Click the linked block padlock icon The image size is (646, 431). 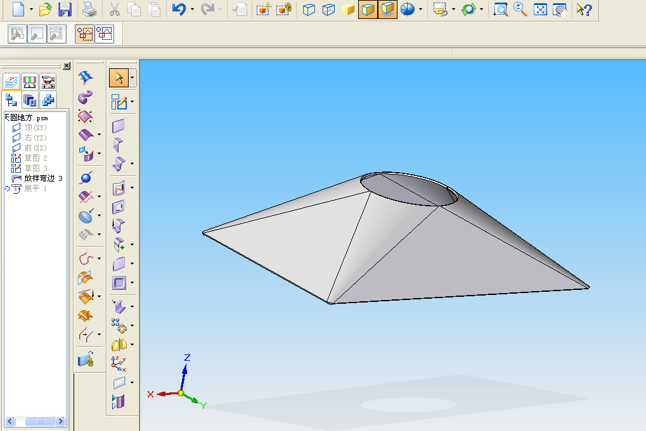coord(86,359)
